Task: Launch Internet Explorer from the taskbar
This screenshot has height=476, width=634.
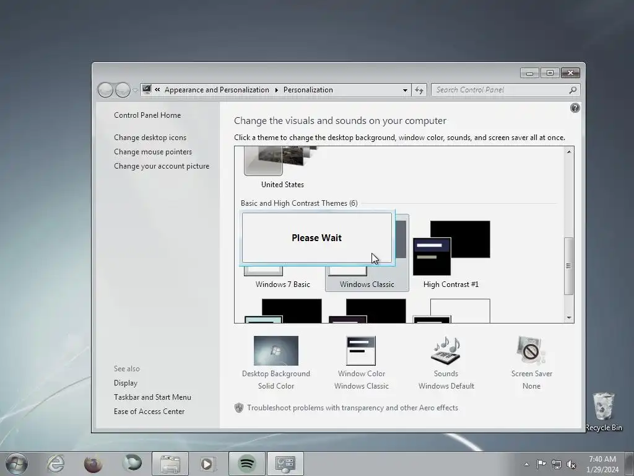Action: click(55, 464)
